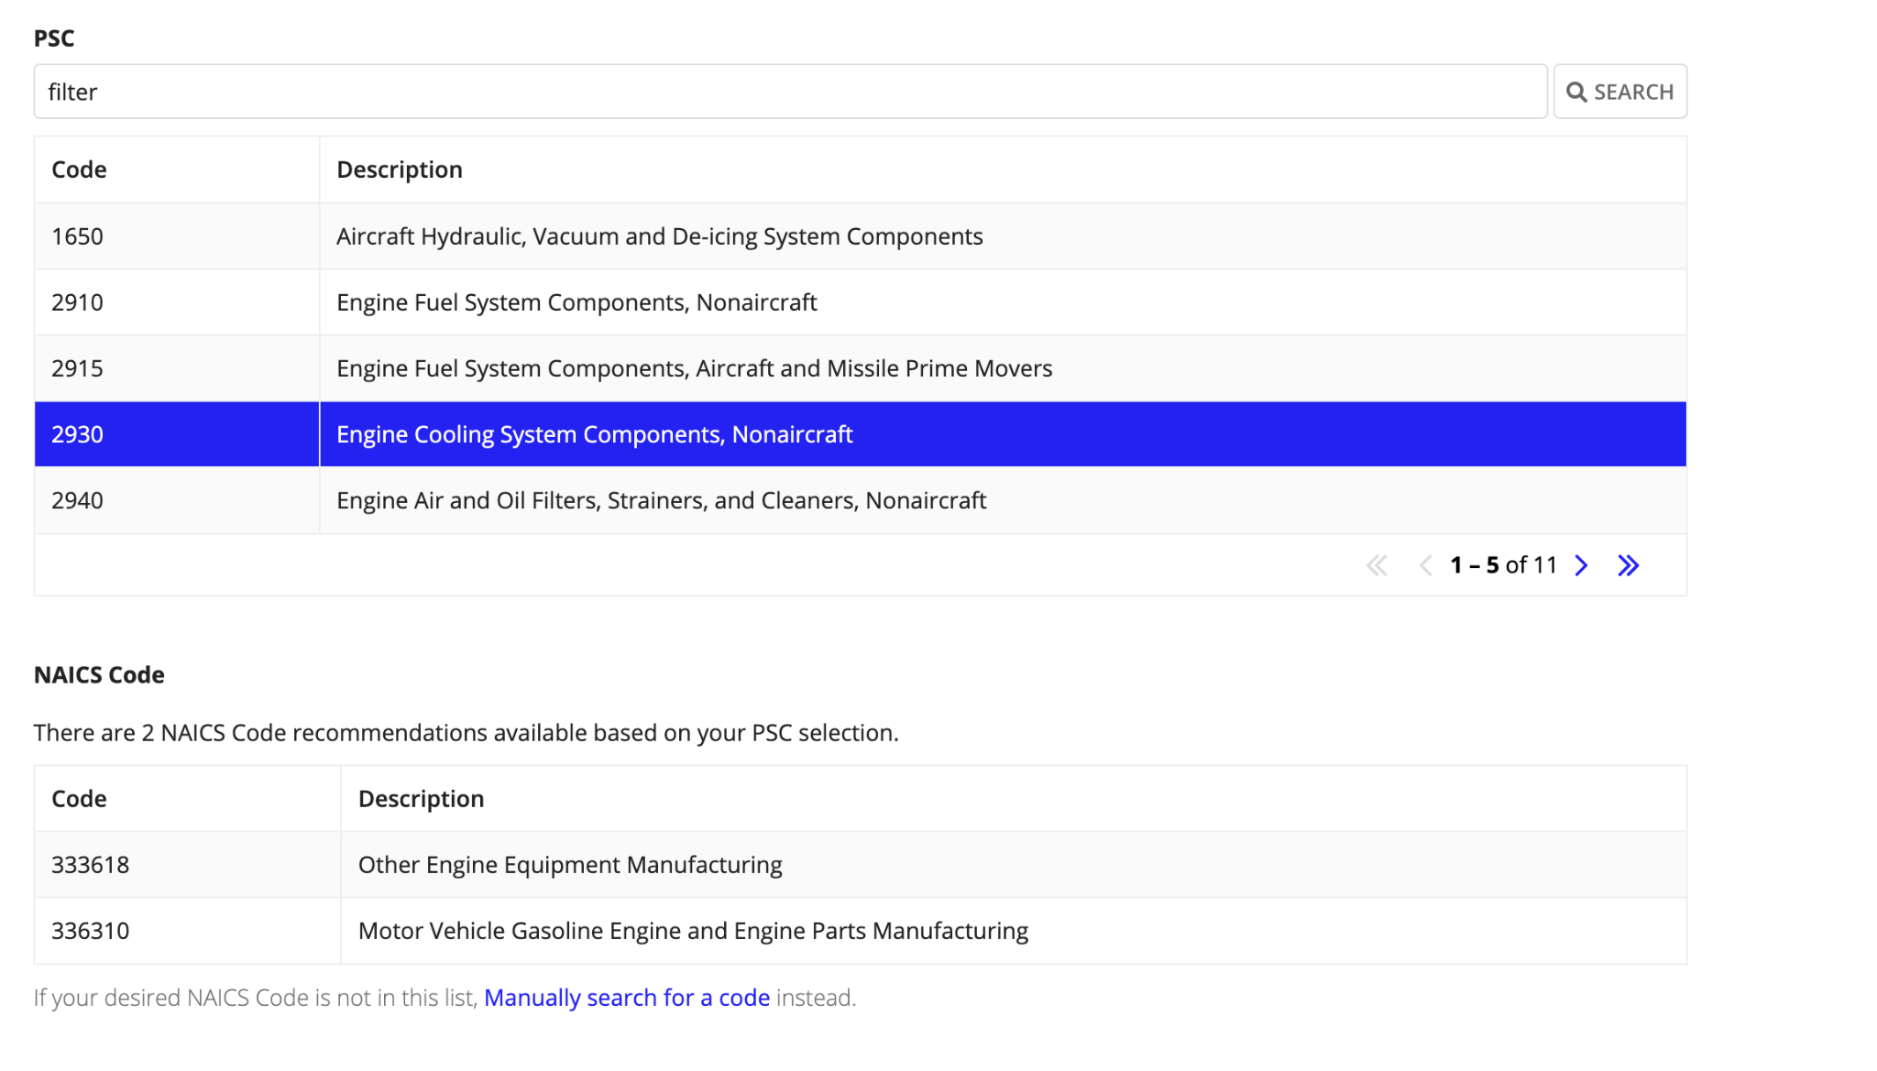1877x1071 pixels.
Task: Click Motor Vehicle Gasoline Engine description
Action: click(693, 931)
